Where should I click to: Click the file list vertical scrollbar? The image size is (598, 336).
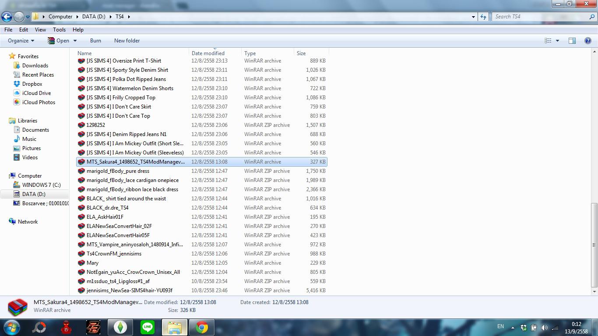click(594, 245)
